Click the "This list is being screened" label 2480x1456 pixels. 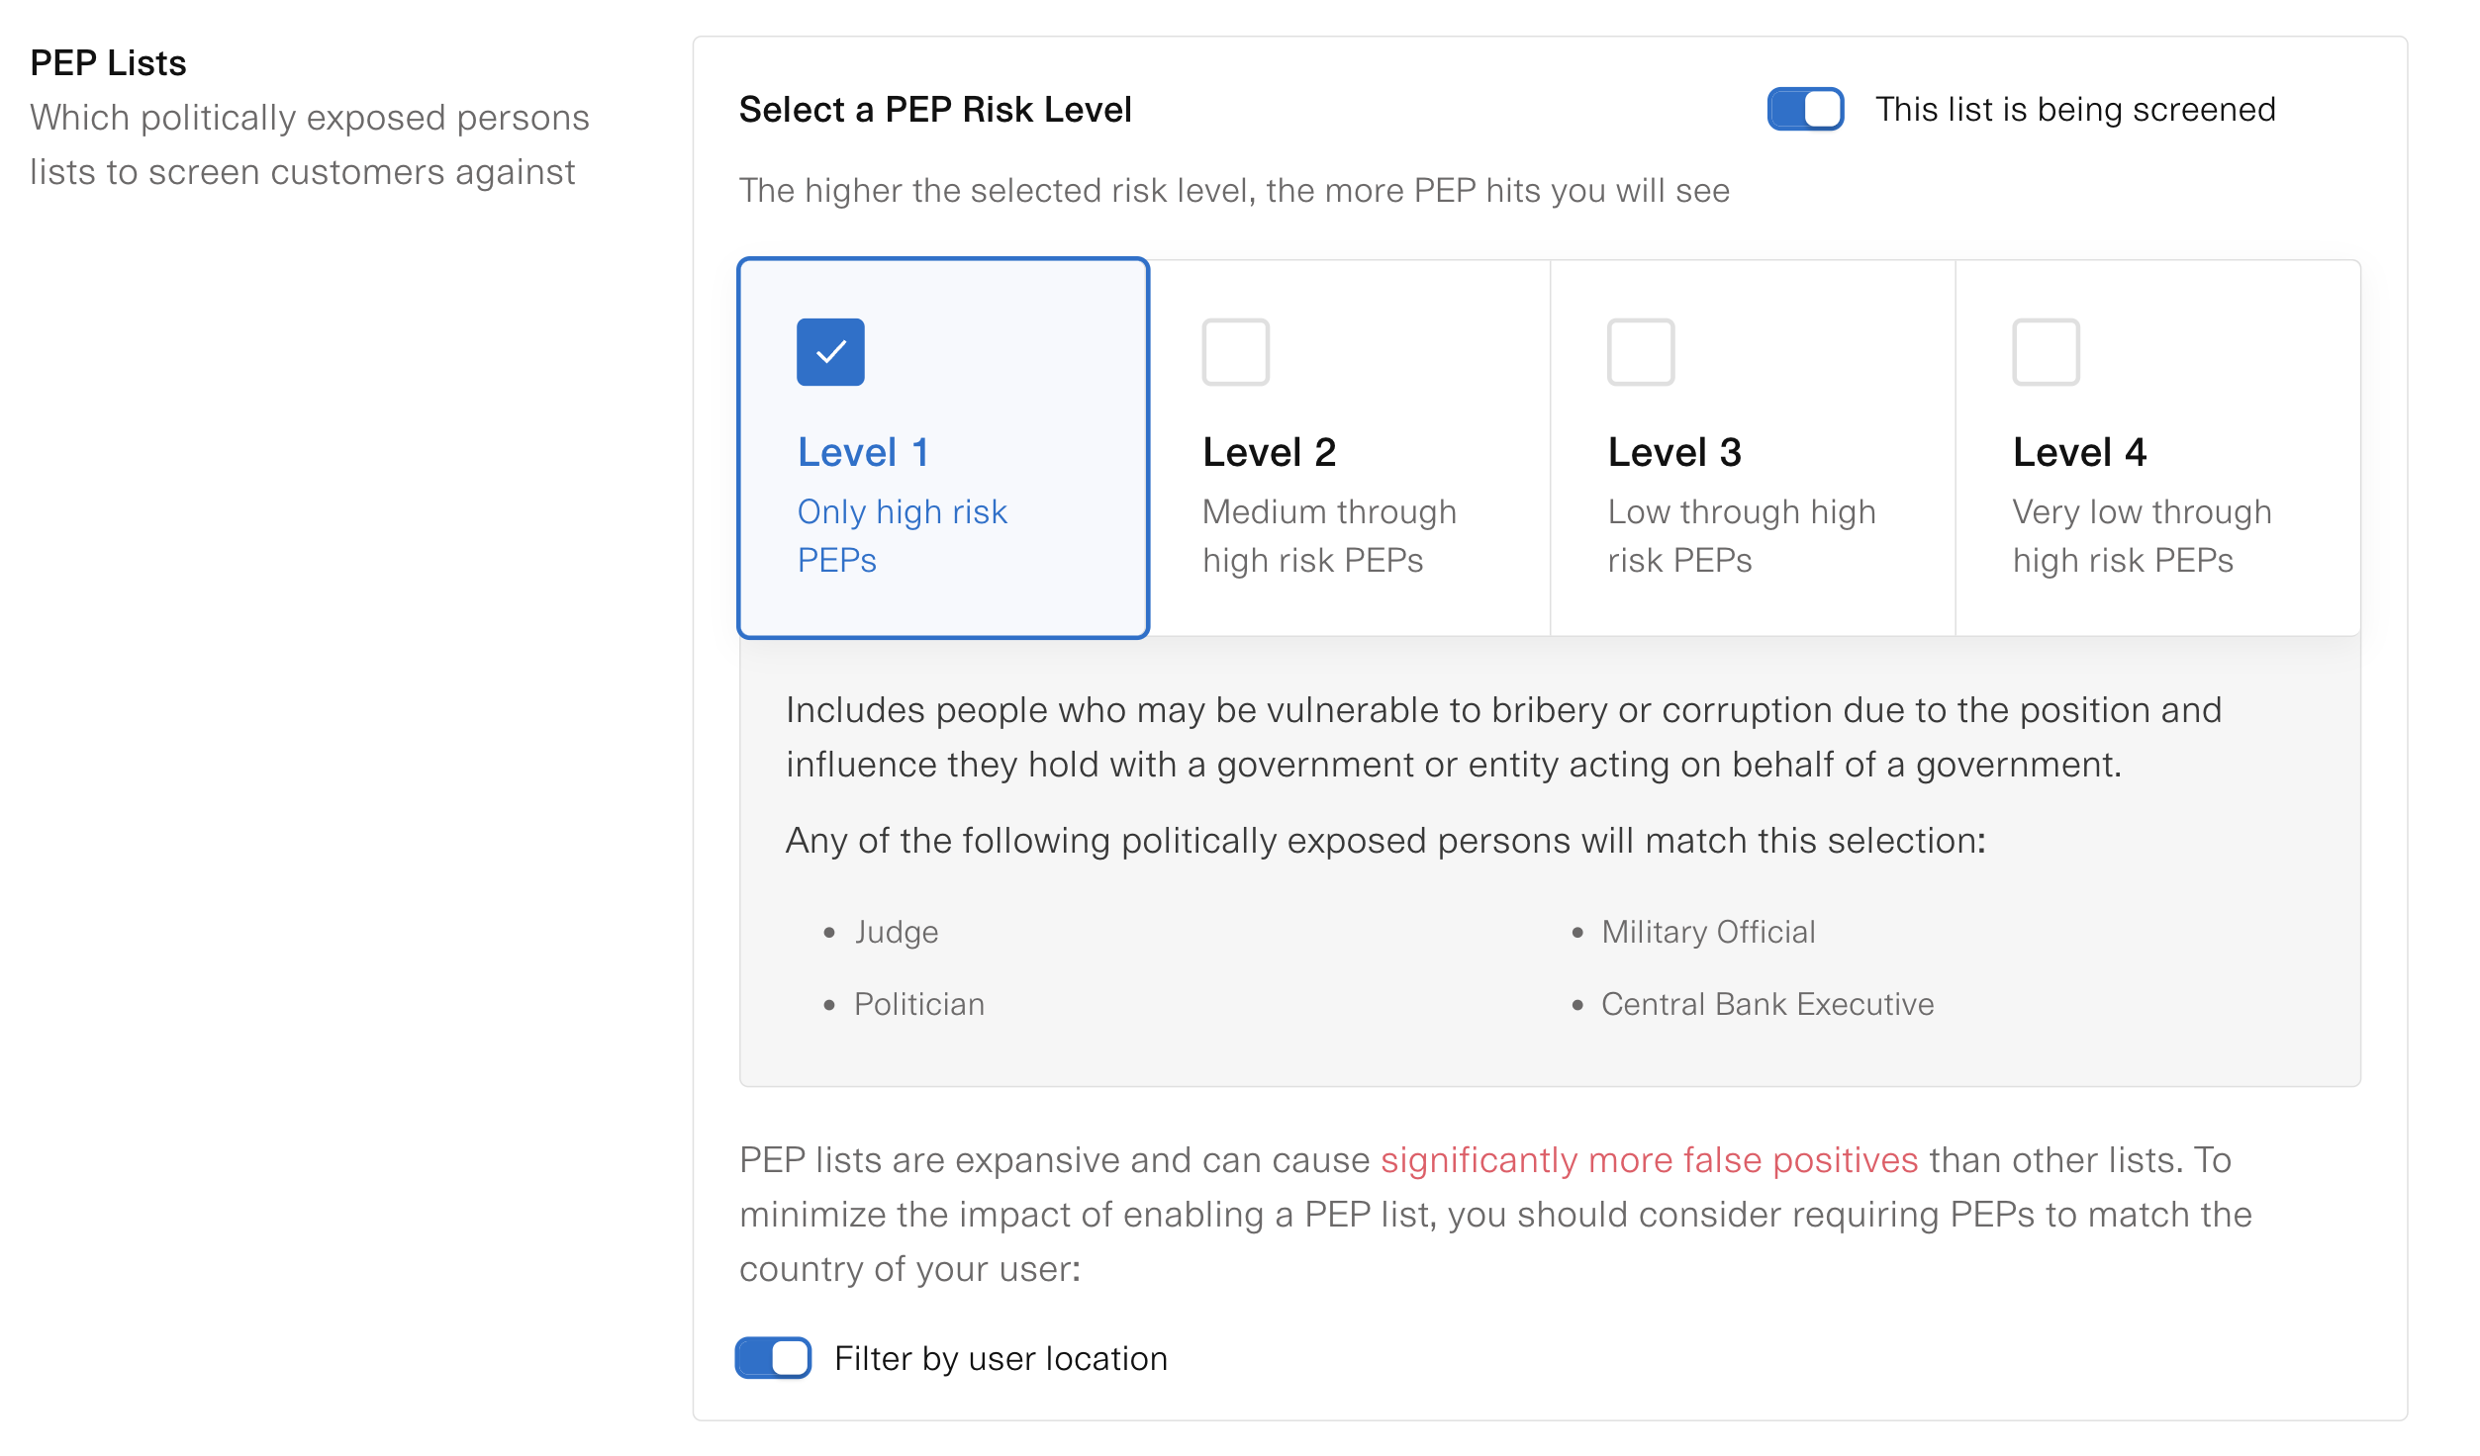tap(2075, 110)
